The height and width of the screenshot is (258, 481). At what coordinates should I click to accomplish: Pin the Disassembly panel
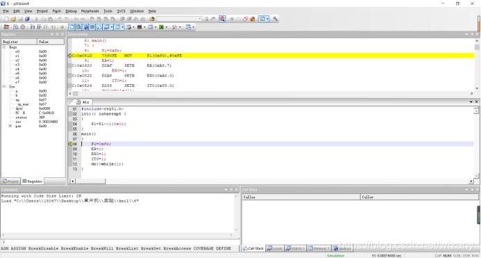point(472,34)
